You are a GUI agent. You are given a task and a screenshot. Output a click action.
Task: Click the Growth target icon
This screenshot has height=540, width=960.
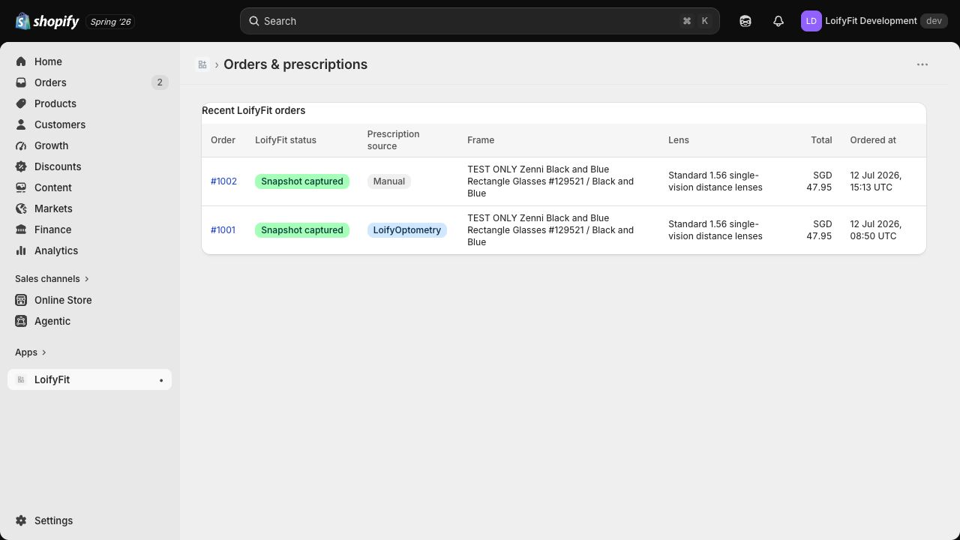click(21, 145)
